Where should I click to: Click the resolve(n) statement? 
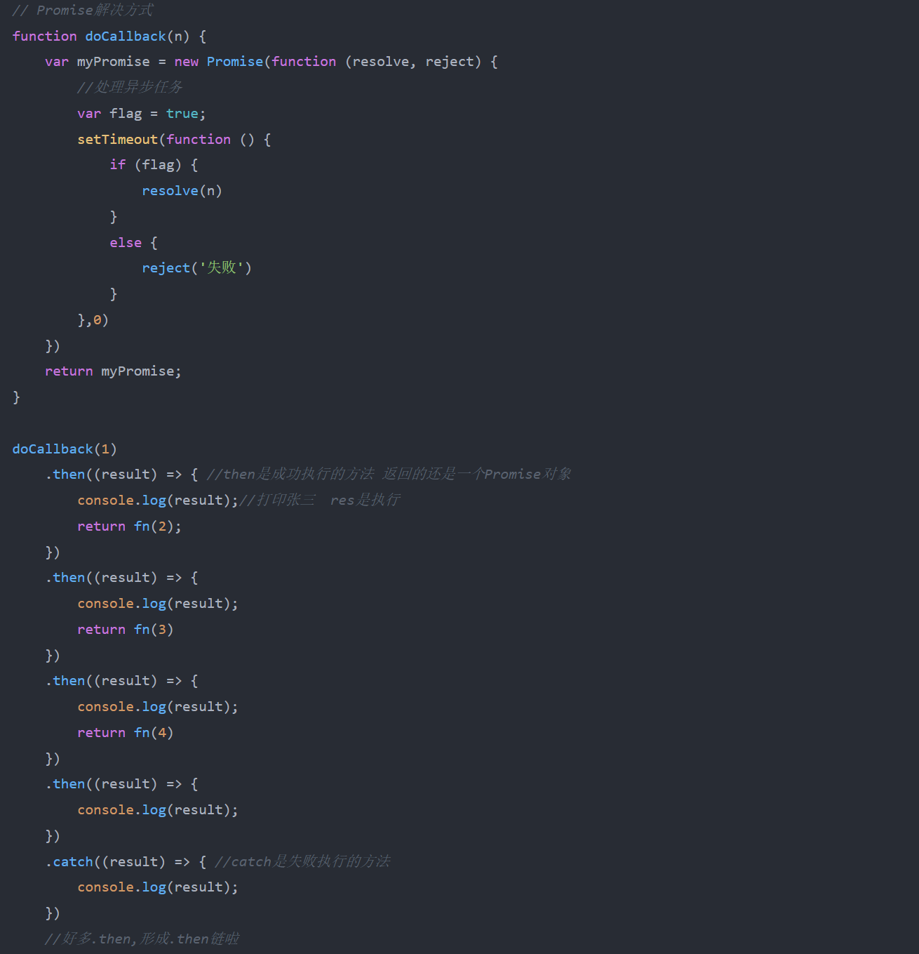tap(182, 190)
